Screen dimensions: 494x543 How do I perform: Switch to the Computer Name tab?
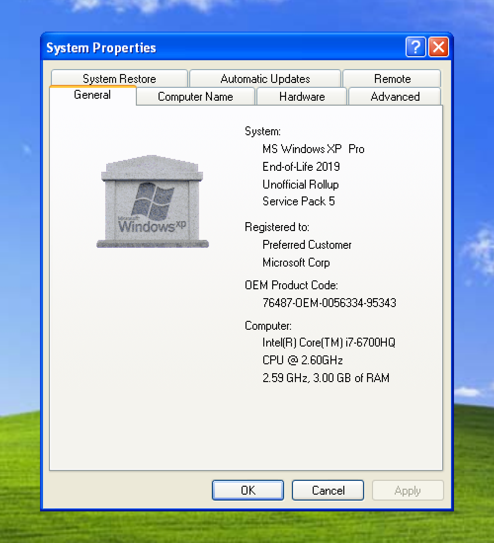[195, 97]
